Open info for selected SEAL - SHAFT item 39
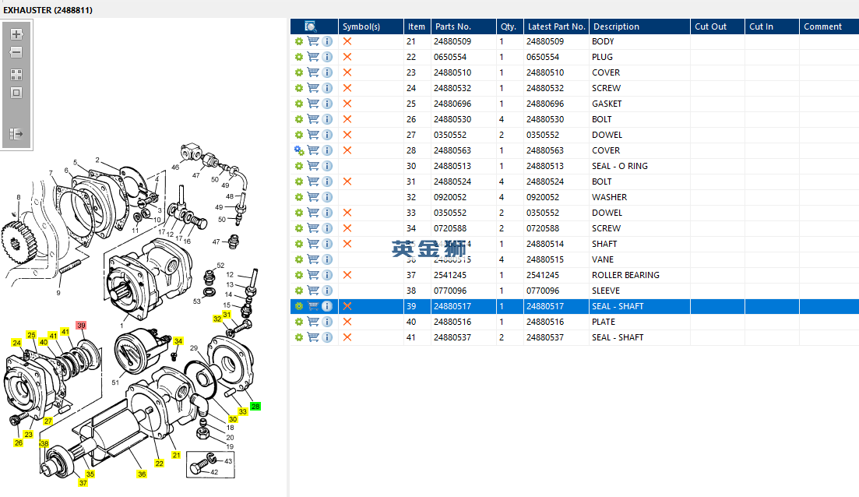Image resolution: width=859 pixels, height=497 pixels. 327,306
